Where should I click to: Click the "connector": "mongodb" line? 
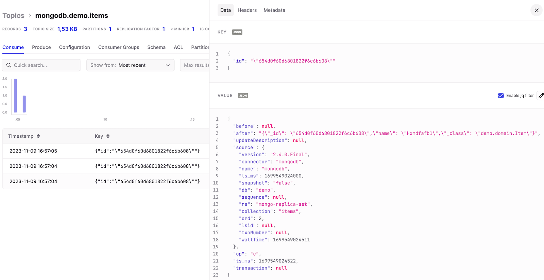tap(271, 162)
